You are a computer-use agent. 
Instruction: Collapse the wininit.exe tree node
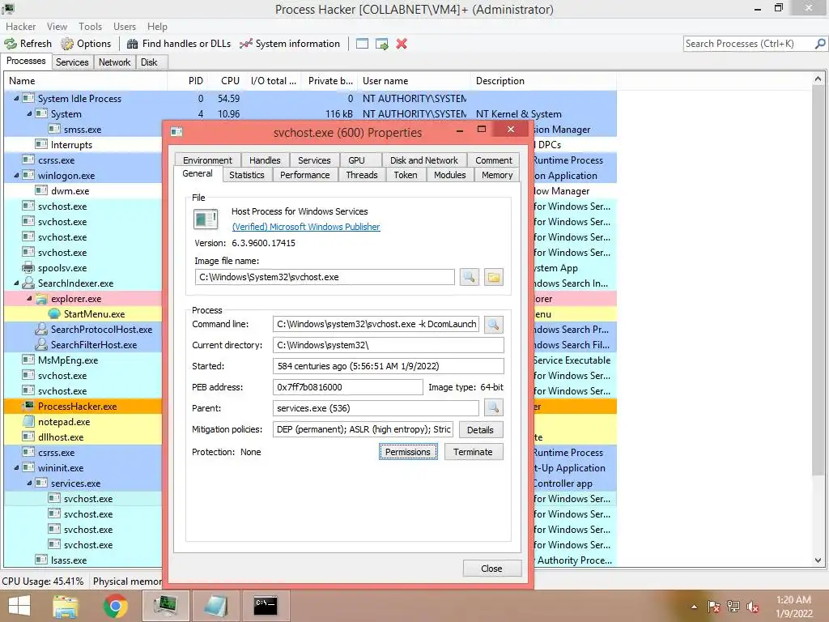click(x=16, y=467)
